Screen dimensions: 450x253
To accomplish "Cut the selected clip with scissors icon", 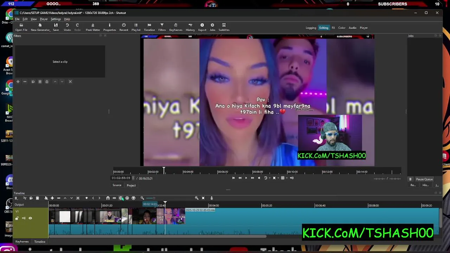I will click(25, 198).
